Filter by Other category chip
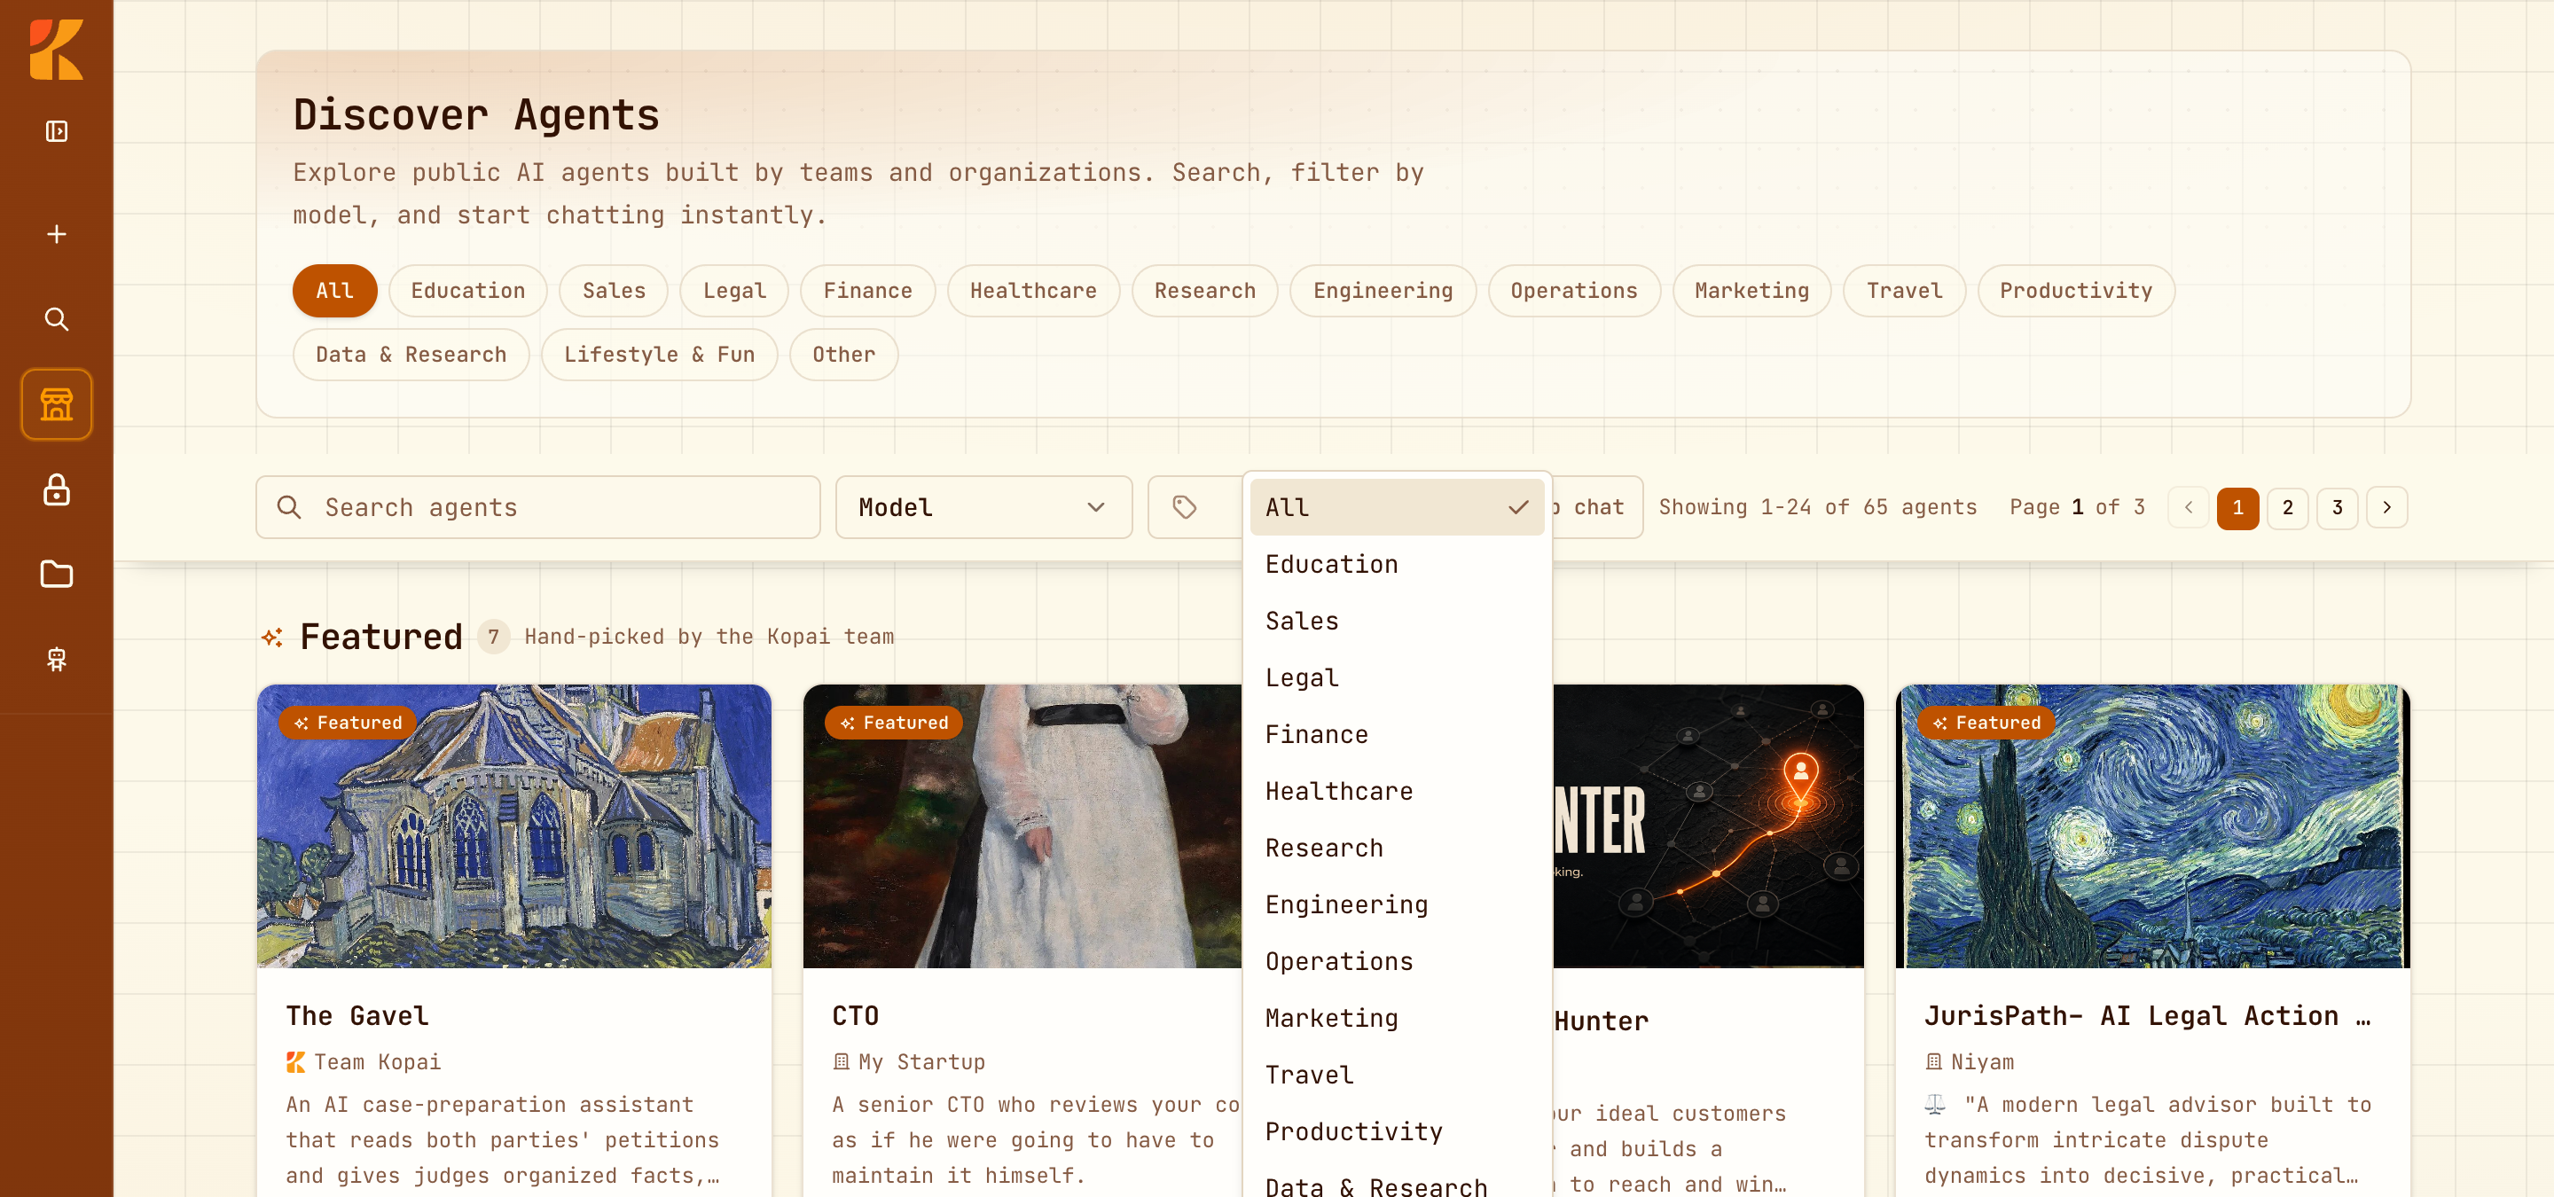 843,355
